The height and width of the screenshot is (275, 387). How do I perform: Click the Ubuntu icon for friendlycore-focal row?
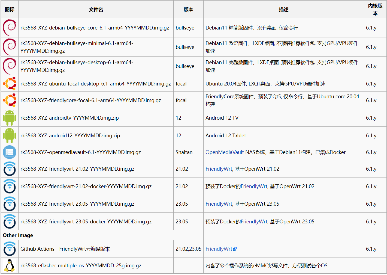pos(10,100)
